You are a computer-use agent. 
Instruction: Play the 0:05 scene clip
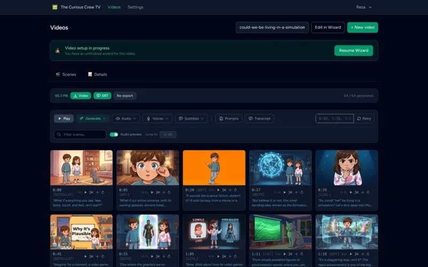(152, 192)
